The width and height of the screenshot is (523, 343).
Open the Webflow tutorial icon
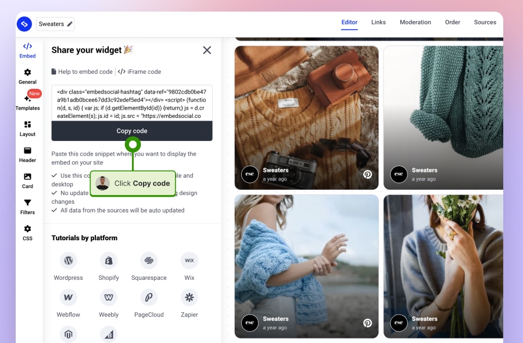pos(69,297)
